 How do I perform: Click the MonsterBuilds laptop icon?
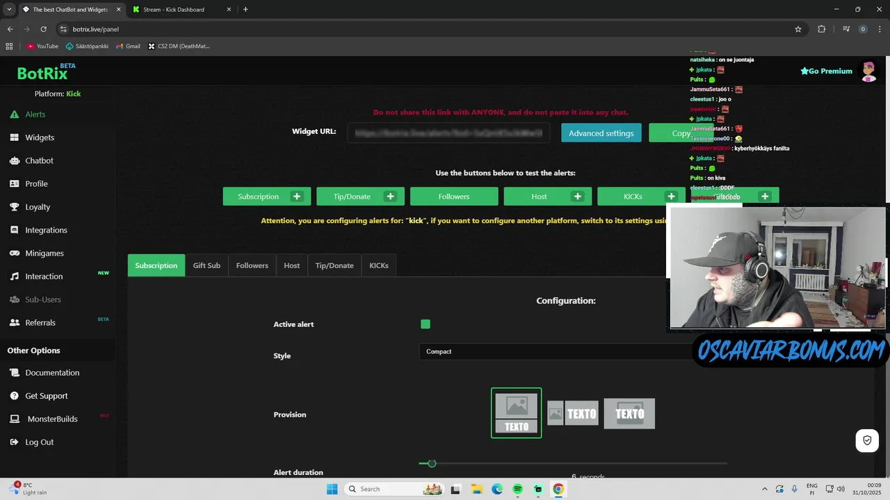tap(14, 419)
